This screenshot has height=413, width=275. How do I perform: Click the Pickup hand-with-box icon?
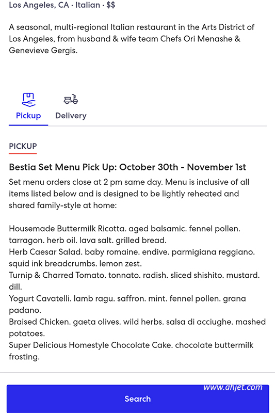click(x=28, y=100)
